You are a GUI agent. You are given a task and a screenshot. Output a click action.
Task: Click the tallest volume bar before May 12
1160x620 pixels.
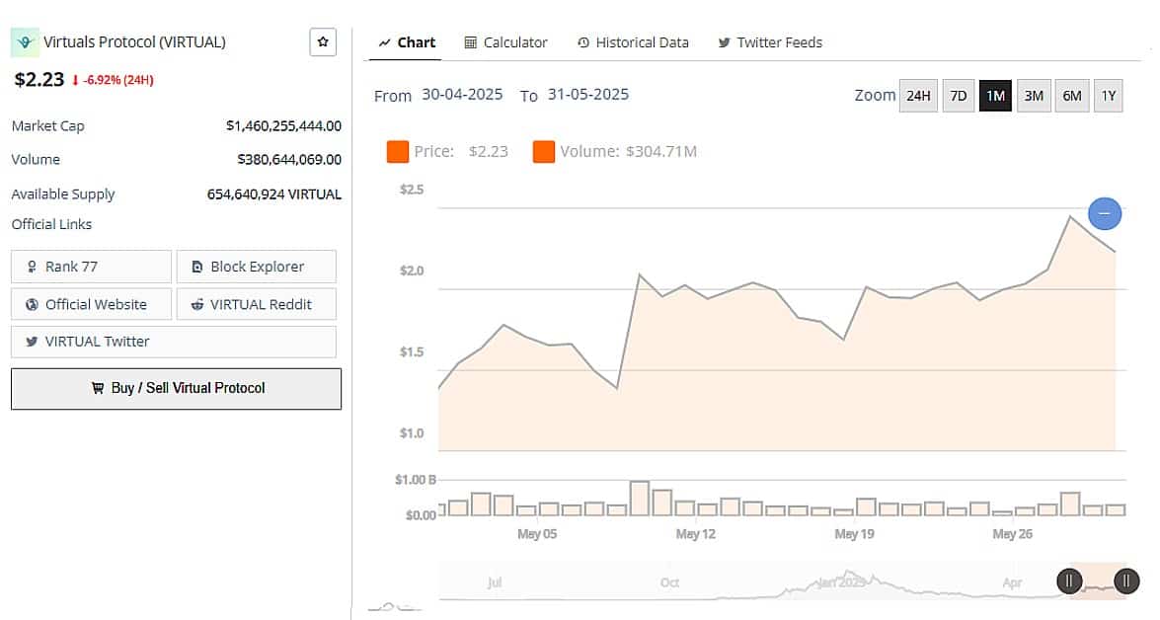coord(639,498)
